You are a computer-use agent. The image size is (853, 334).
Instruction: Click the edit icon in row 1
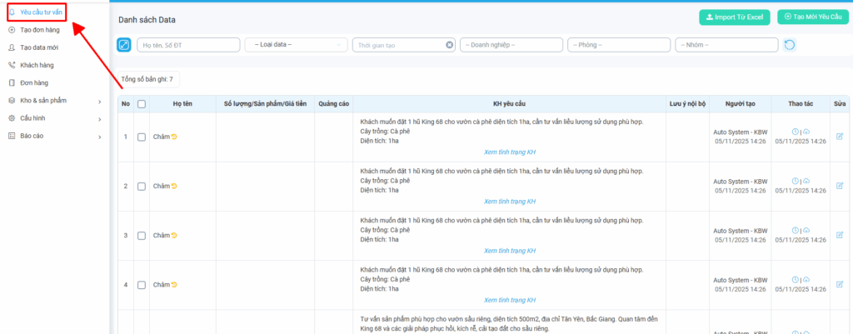[x=839, y=137]
